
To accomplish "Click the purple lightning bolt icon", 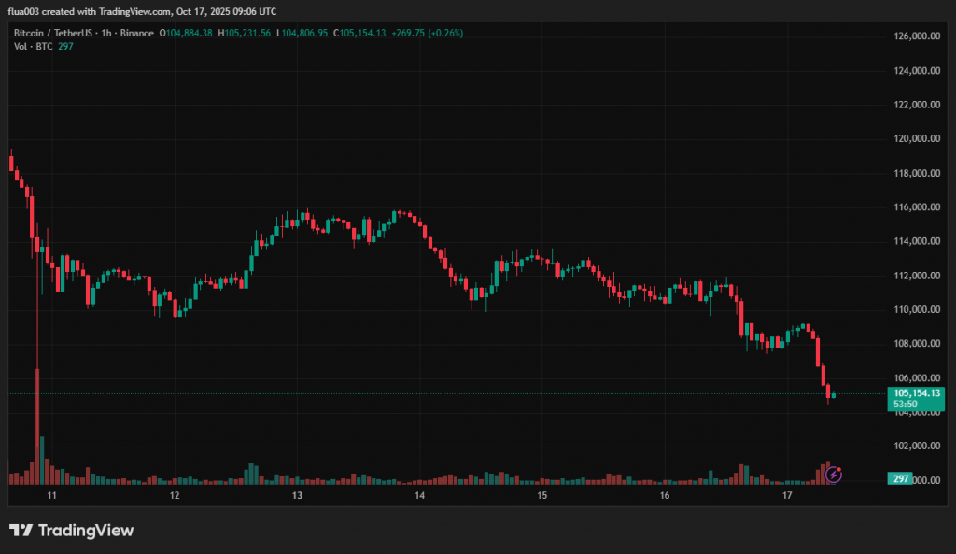I will pos(834,475).
